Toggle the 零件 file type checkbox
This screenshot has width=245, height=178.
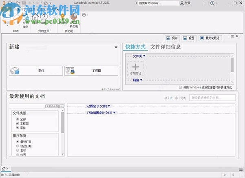pyautogui.click(x=18, y=128)
